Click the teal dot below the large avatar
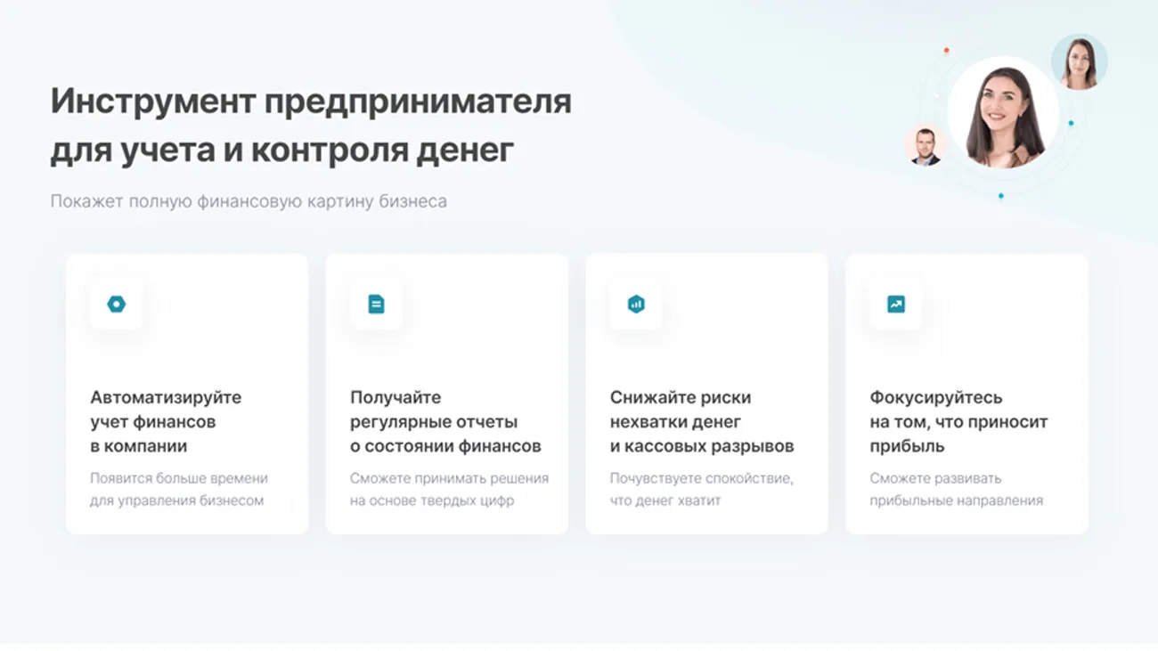The height and width of the screenshot is (651, 1158). pyautogui.click(x=1000, y=196)
